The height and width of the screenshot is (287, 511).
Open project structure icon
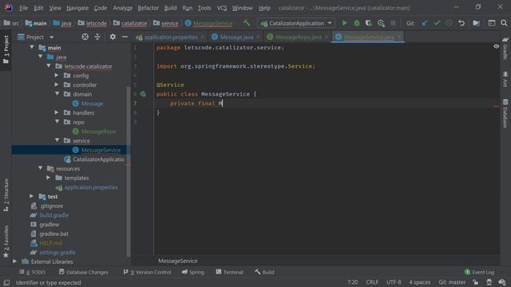click(477, 23)
